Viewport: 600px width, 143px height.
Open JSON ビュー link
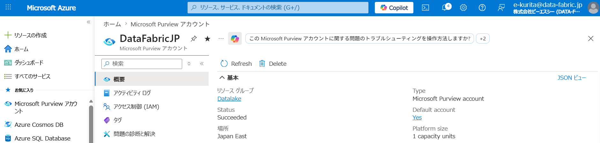pos(572,78)
